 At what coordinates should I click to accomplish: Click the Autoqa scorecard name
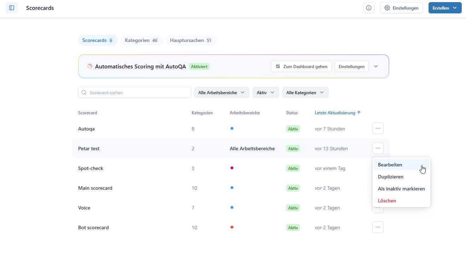[x=86, y=129]
